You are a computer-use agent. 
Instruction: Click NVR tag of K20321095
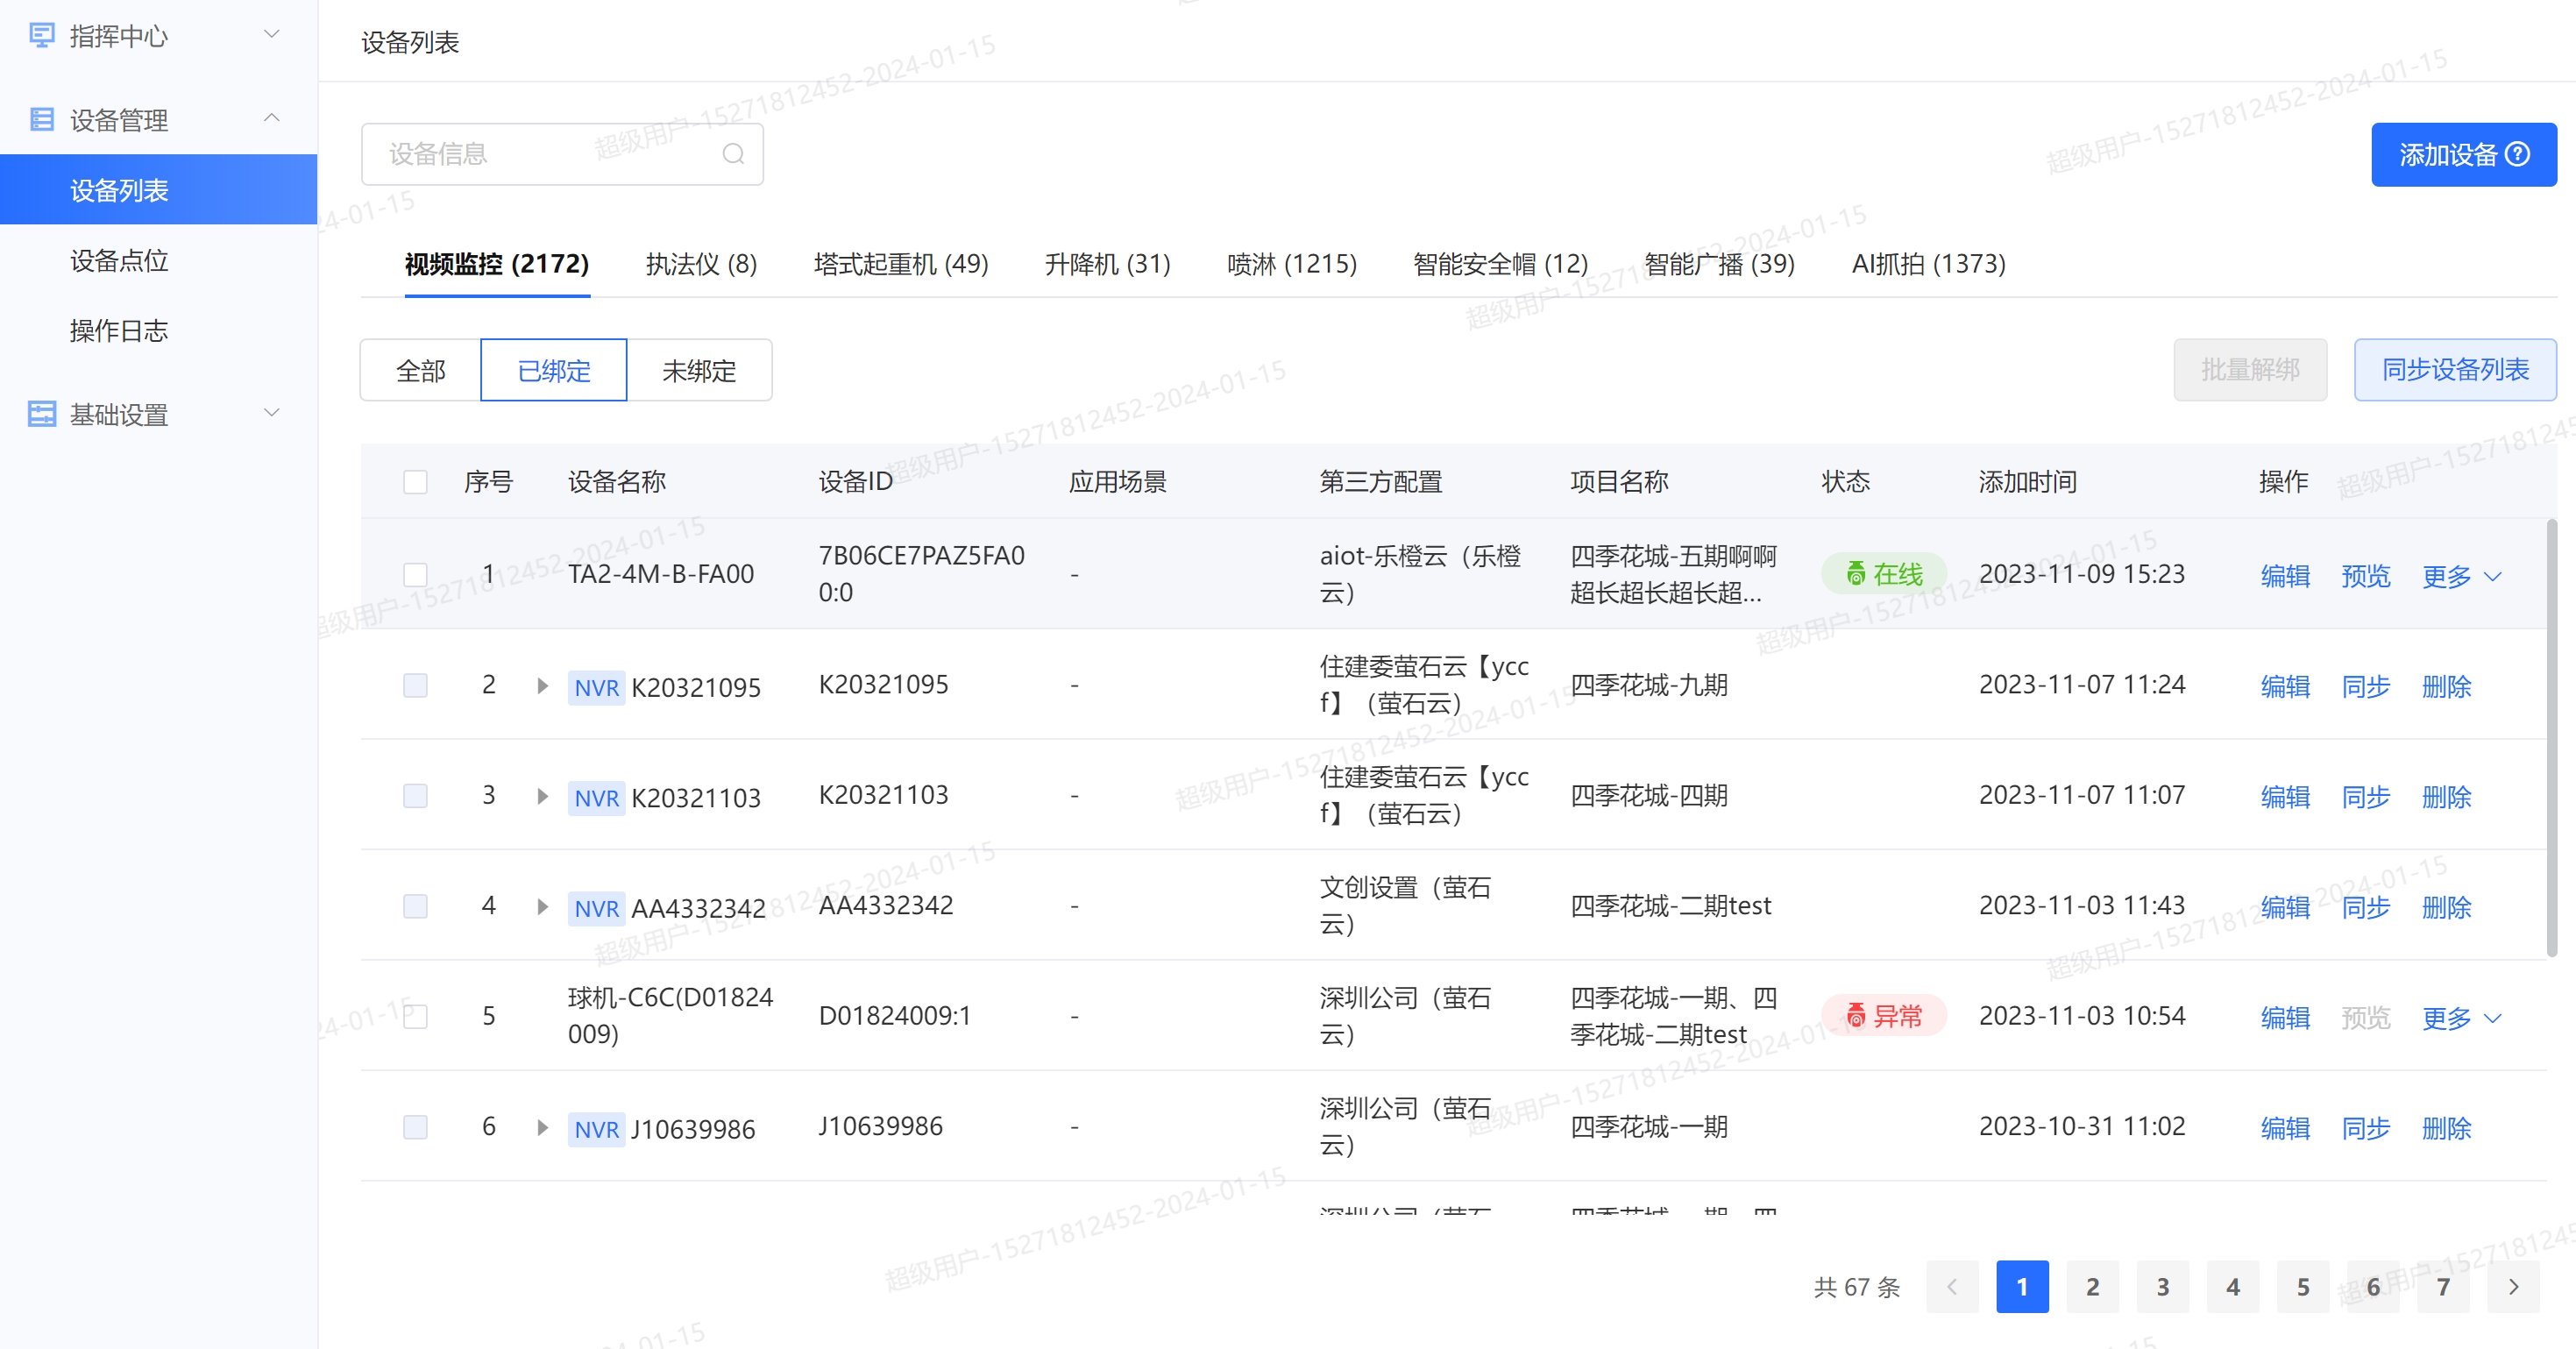(x=596, y=687)
